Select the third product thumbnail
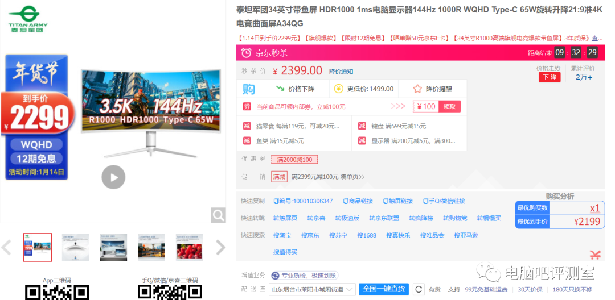 [113, 247]
